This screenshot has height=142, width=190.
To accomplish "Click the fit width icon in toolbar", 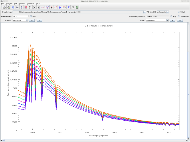I will point(17,7).
